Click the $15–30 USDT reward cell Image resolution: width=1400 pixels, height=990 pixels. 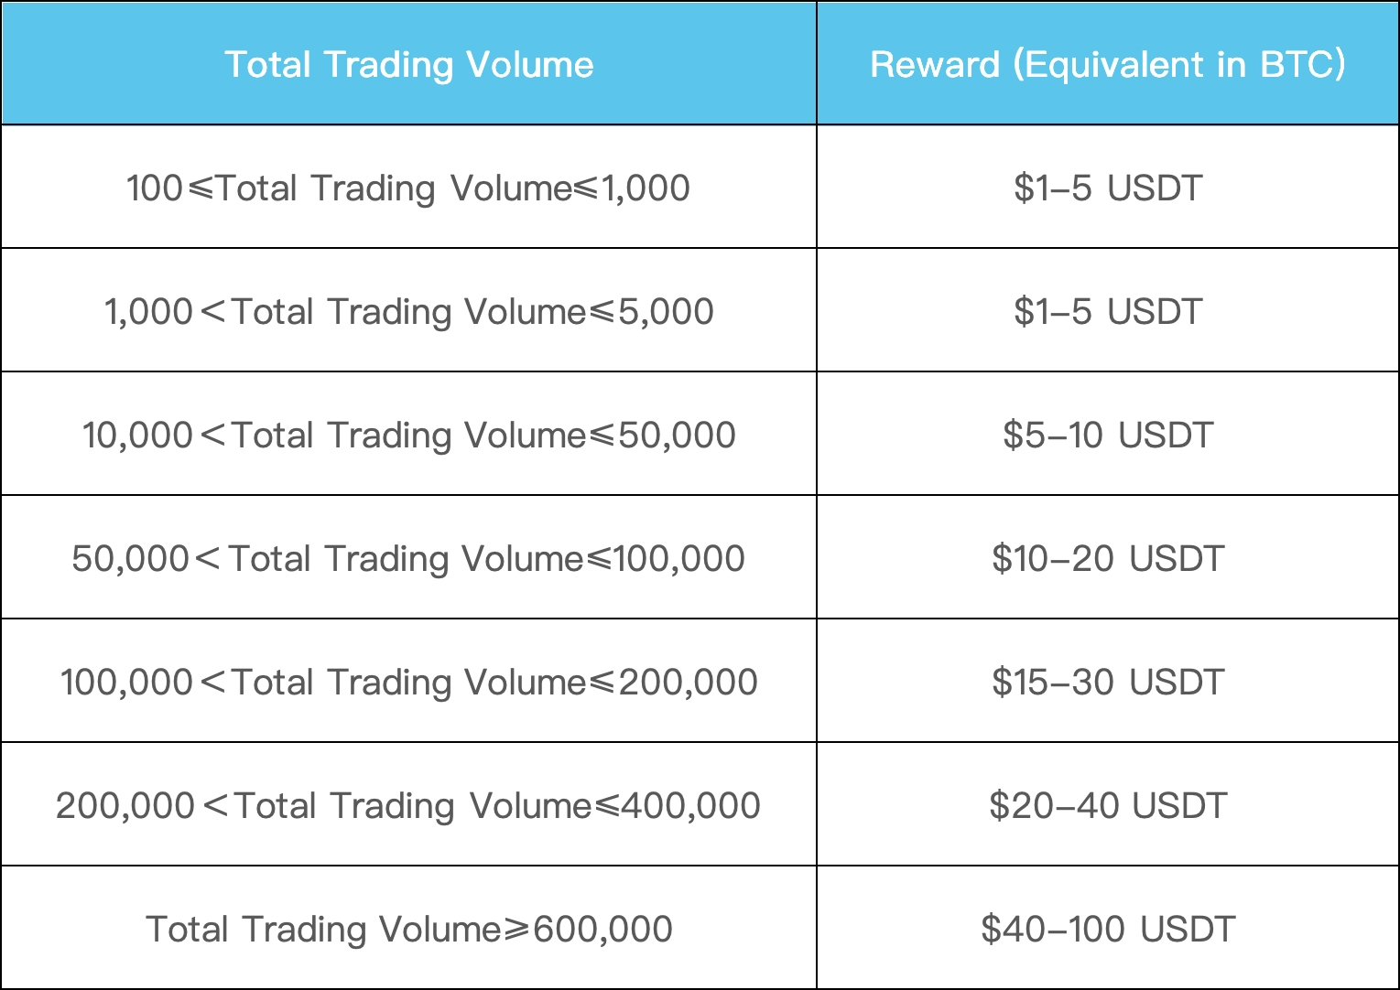click(1107, 682)
